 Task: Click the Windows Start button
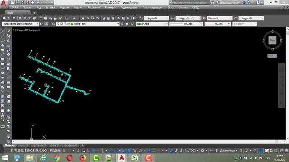click(5, 158)
